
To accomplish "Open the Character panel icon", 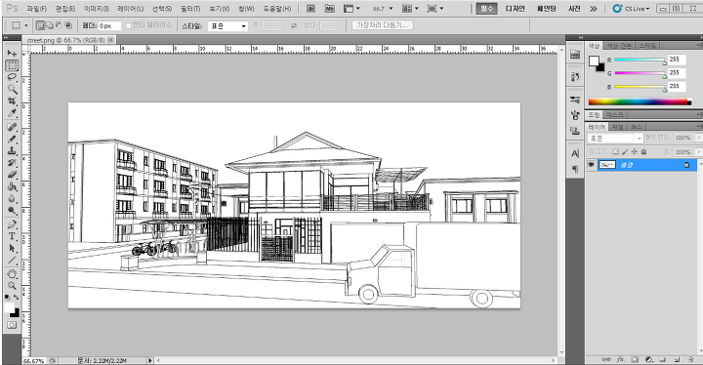I will 575,154.
